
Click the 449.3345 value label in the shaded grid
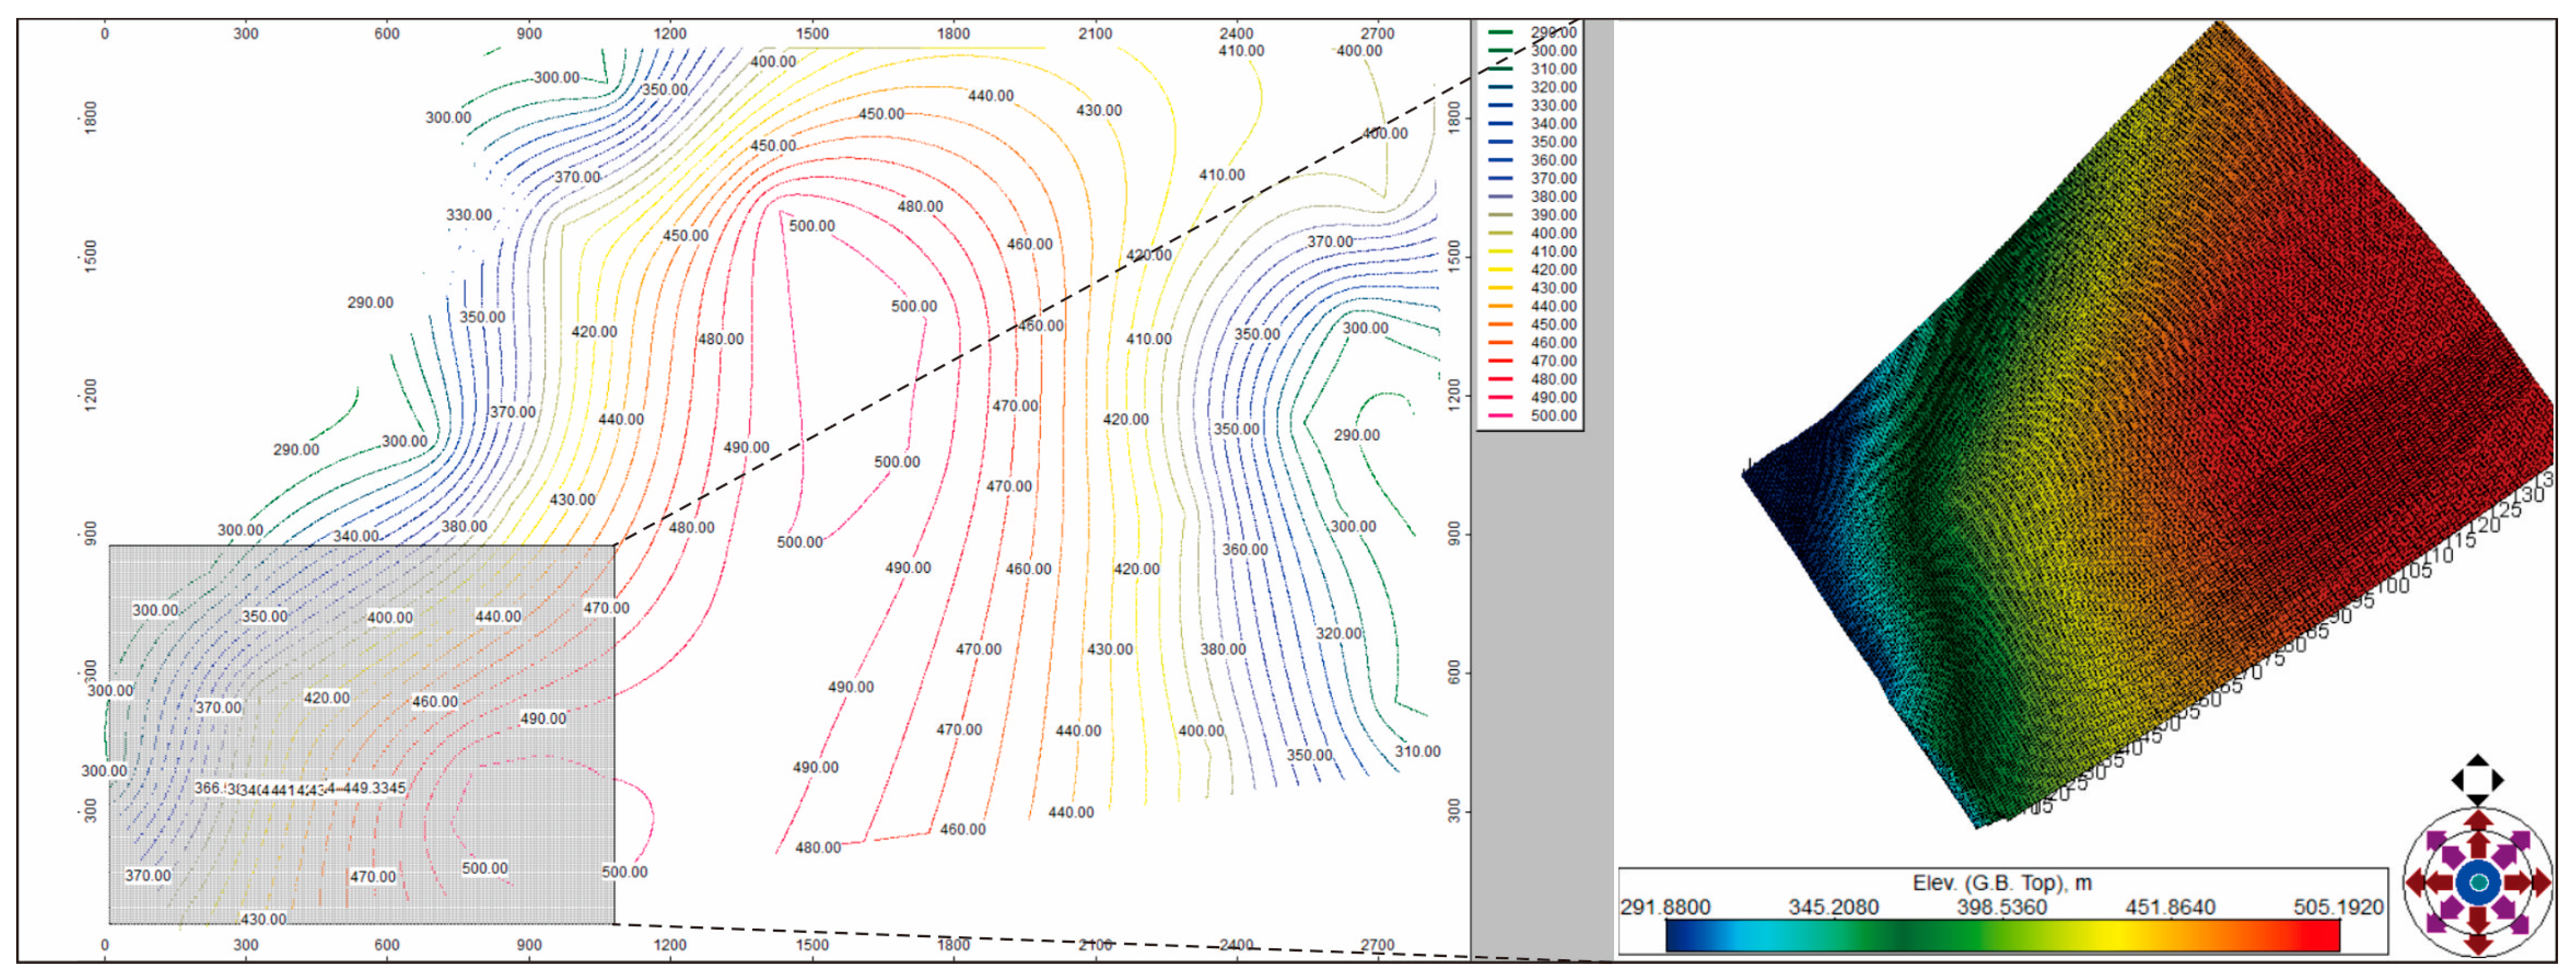tap(374, 788)
